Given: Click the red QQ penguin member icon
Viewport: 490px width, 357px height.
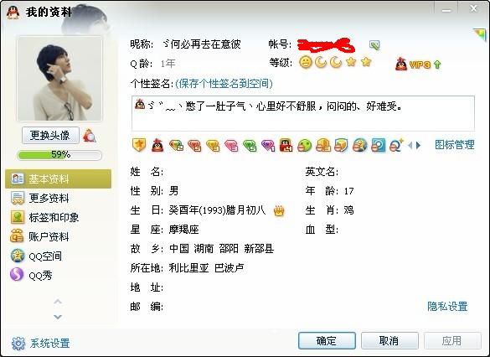Looking at the screenshot, I should [157, 145].
